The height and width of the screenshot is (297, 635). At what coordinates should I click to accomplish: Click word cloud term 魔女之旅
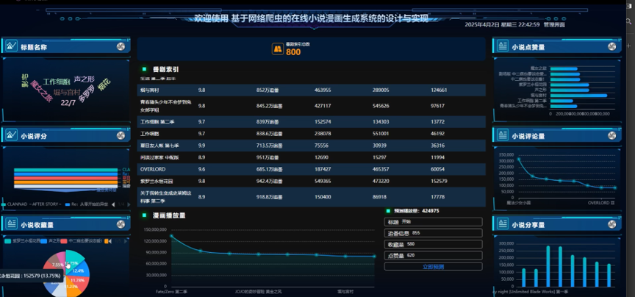pyautogui.click(x=42, y=92)
